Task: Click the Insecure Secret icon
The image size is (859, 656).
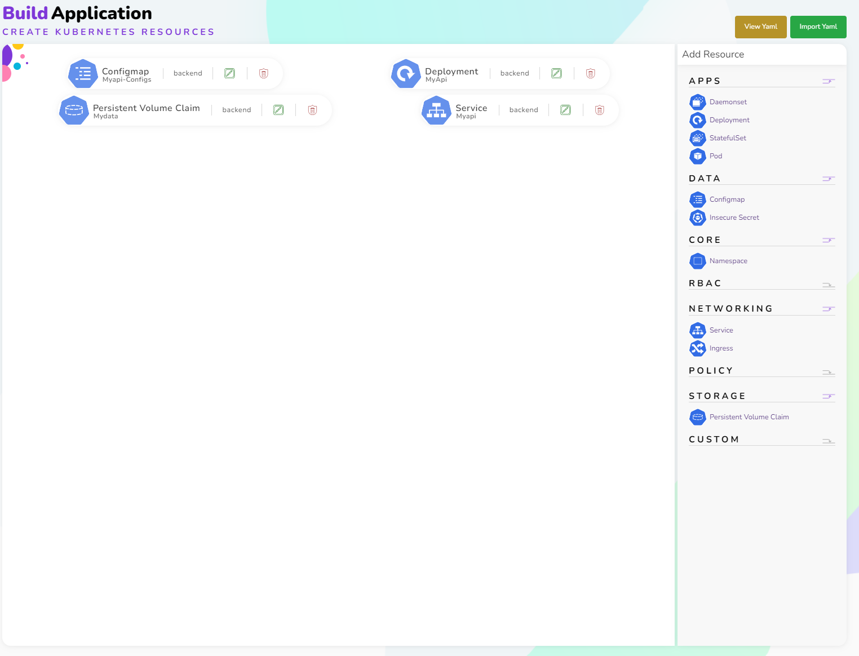Action: pos(698,218)
